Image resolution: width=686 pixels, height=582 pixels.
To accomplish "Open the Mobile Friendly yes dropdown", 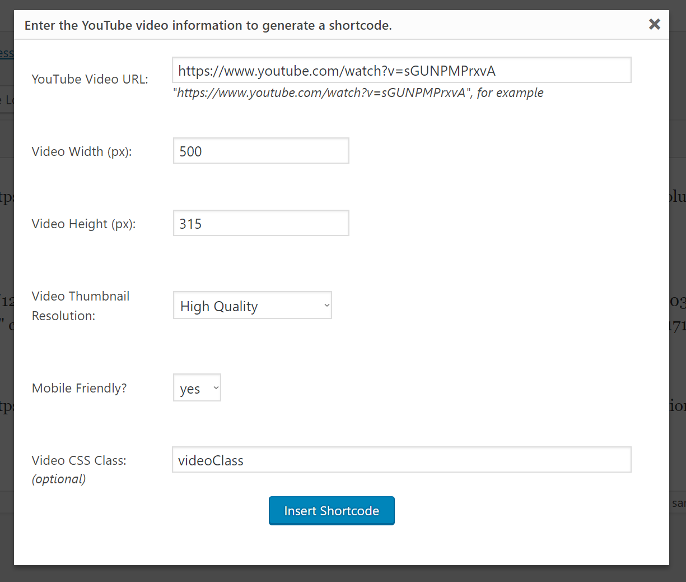I will (197, 388).
